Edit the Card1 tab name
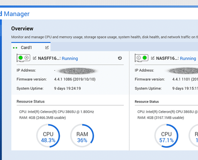This screenshot has width=198, height=160. [47, 47]
